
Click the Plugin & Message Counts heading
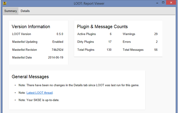point(102,27)
